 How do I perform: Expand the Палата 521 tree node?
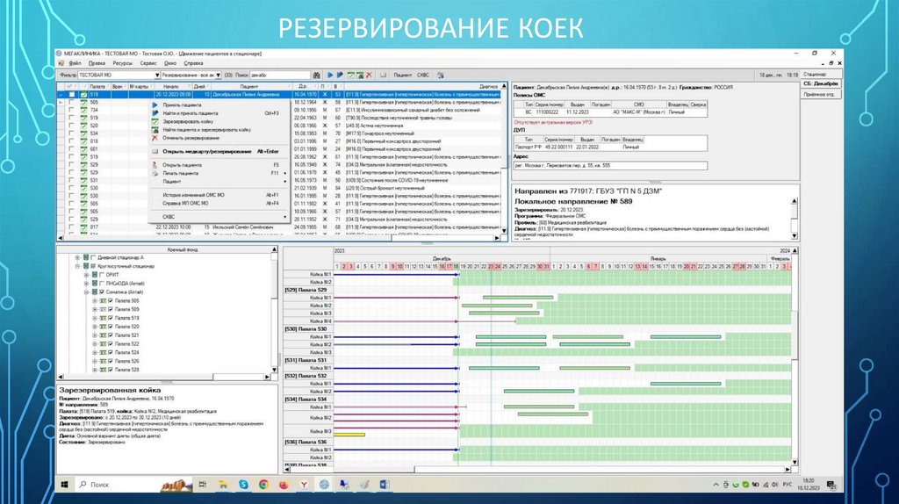(95, 335)
